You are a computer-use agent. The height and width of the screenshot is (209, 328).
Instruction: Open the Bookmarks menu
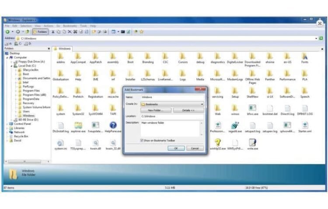70,26
